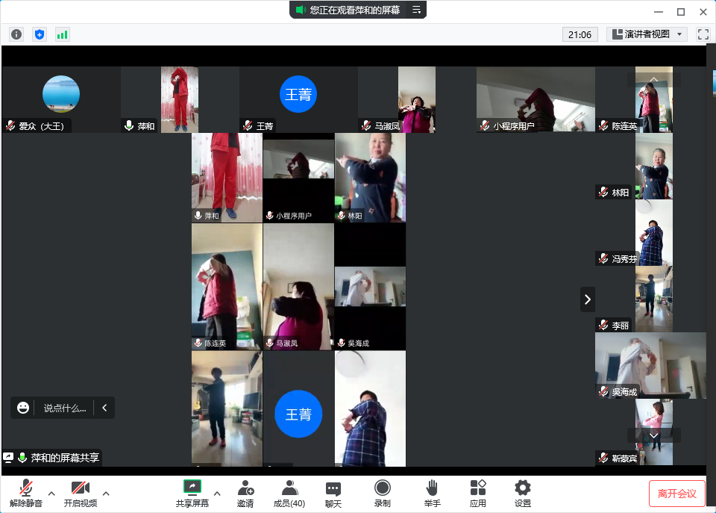Viewport: 716px width, 513px height.
Task: Check the green network signal icon
Action: [x=63, y=34]
